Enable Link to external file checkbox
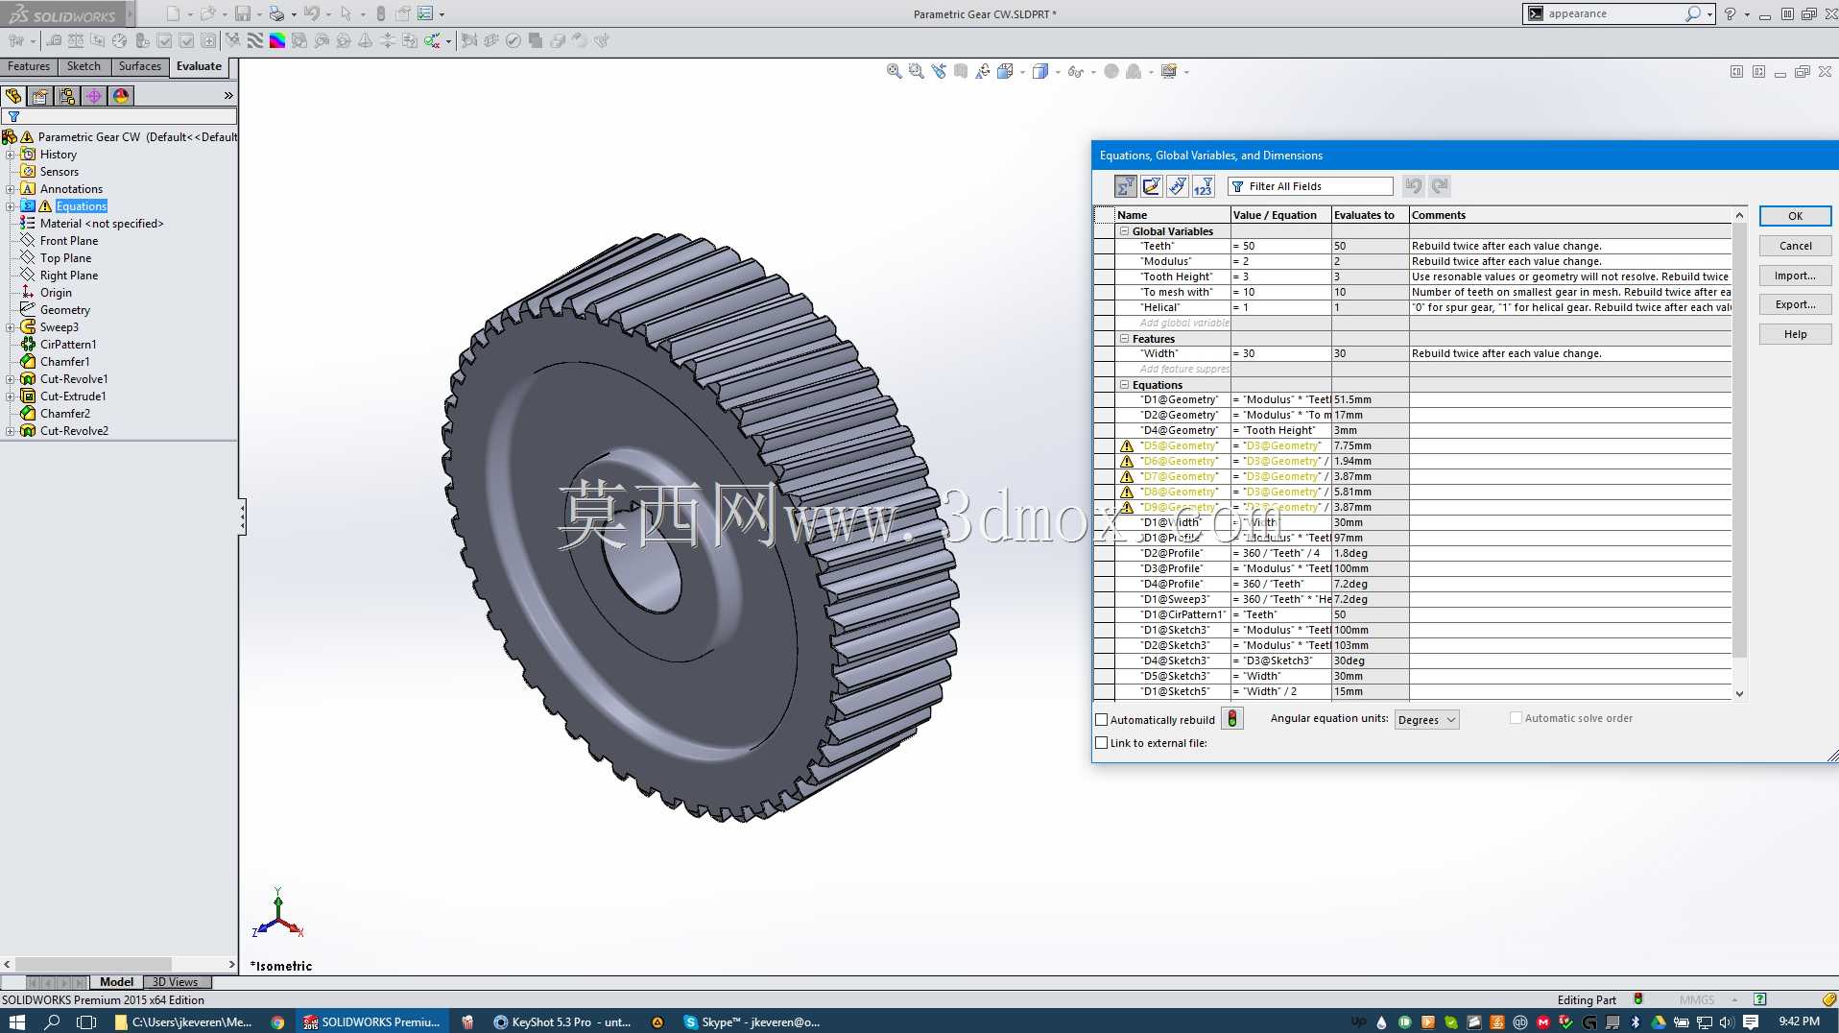1839x1033 pixels. pyautogui.click(x=1102, y=742)
